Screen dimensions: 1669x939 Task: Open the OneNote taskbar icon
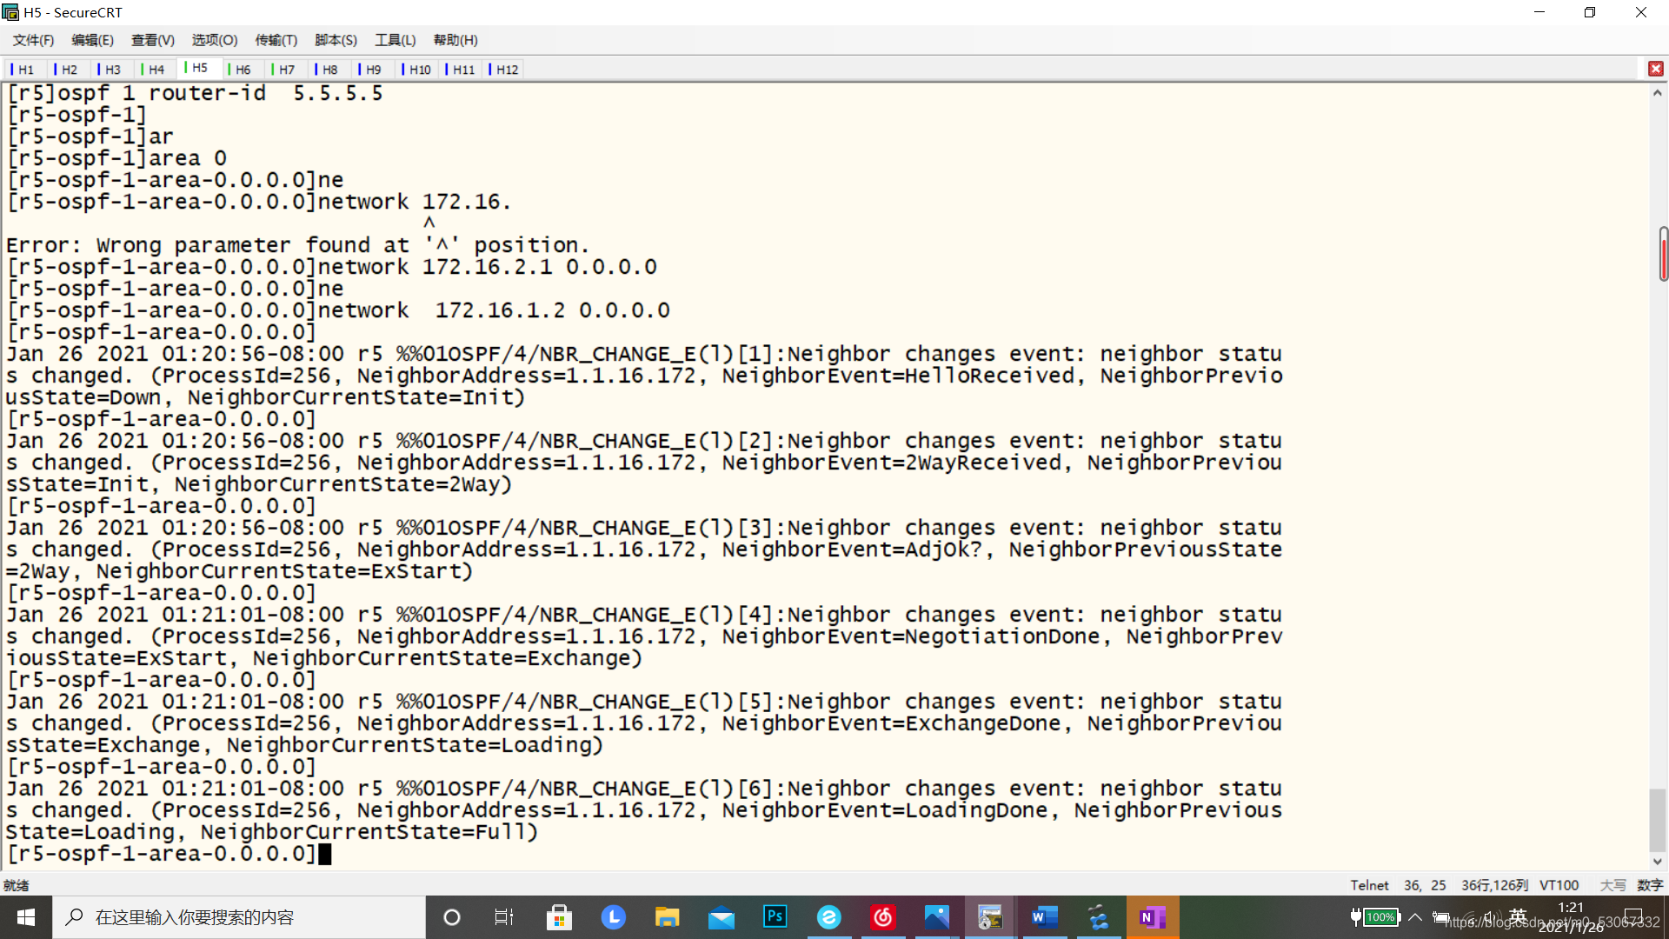click(x=1152, y=917)
